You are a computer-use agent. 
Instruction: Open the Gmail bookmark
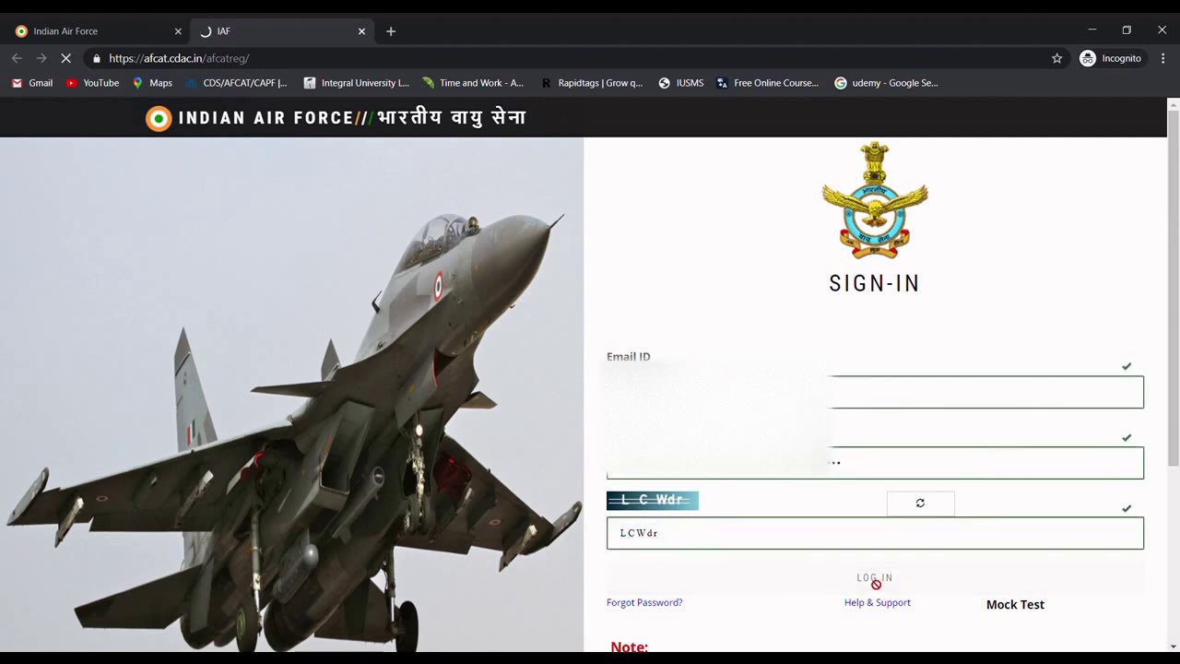(32, 83)
